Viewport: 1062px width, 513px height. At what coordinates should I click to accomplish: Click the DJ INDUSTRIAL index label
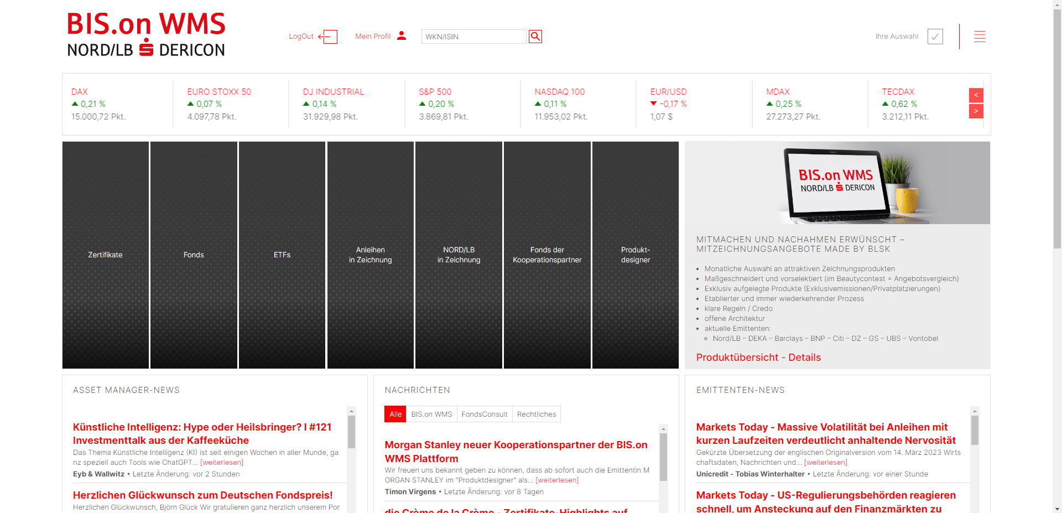(334, 92)
